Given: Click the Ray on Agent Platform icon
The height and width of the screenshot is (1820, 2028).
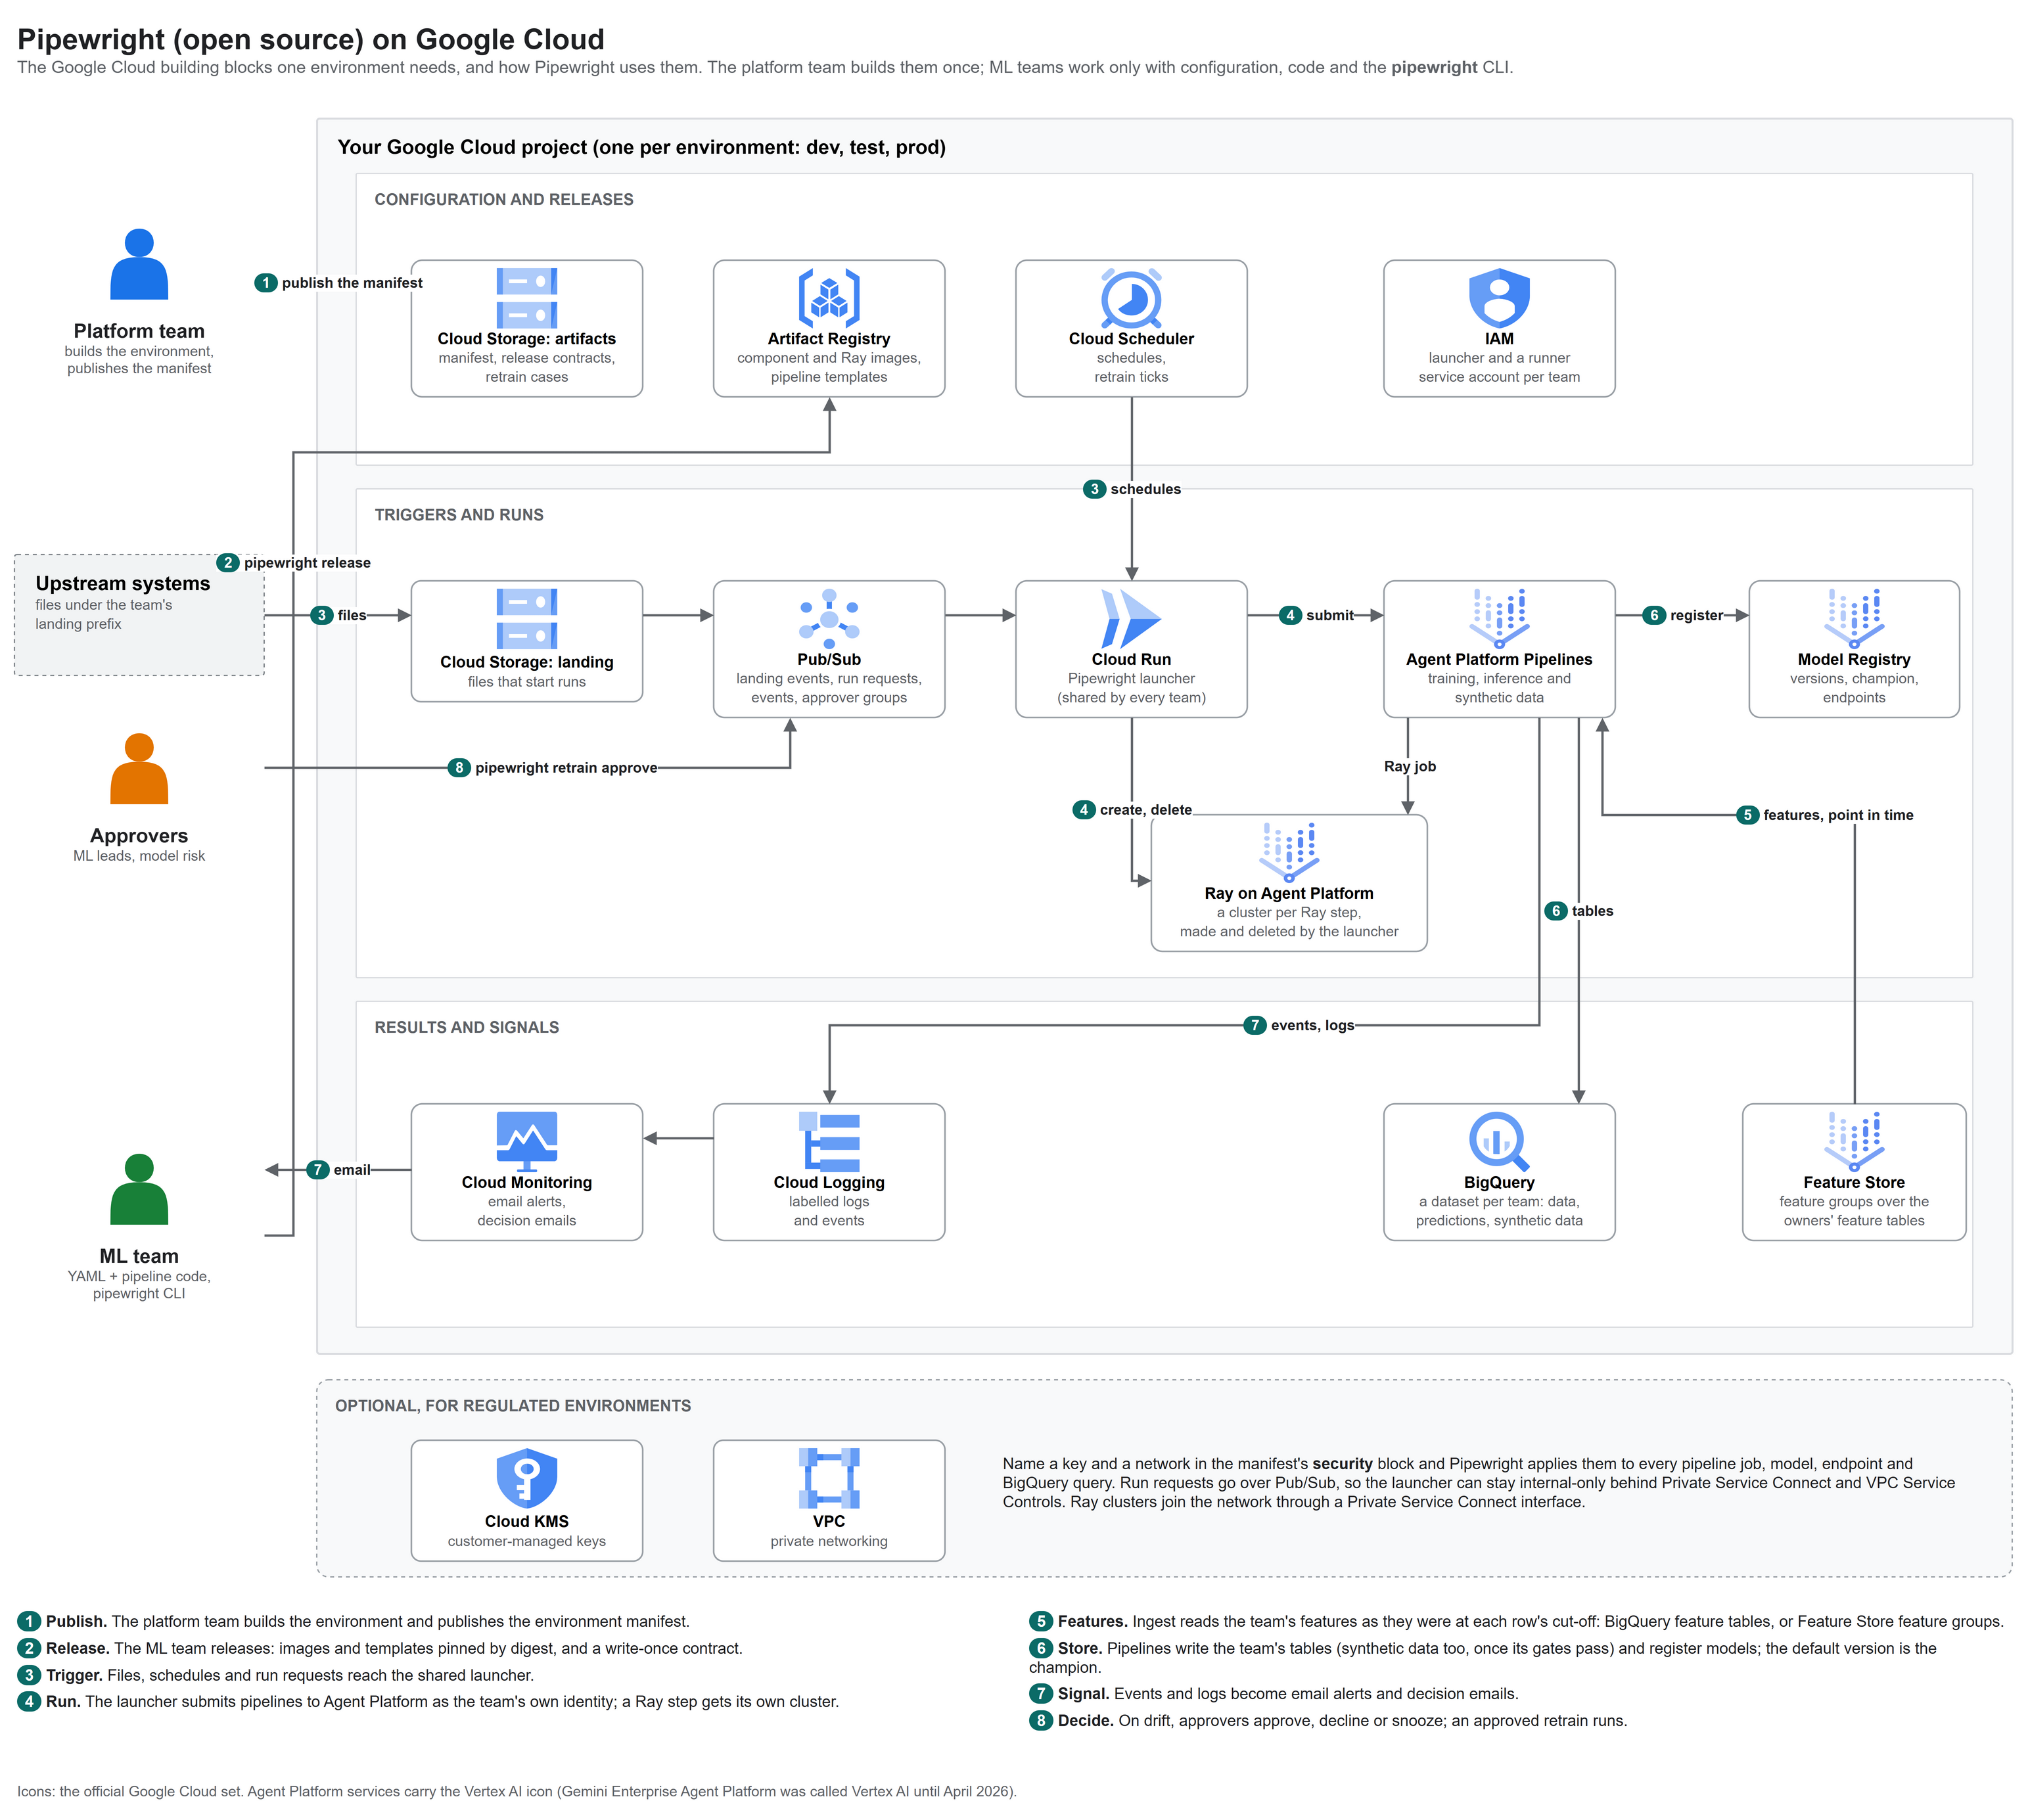Looking at the screenshot, I should tap(1289, 852).
